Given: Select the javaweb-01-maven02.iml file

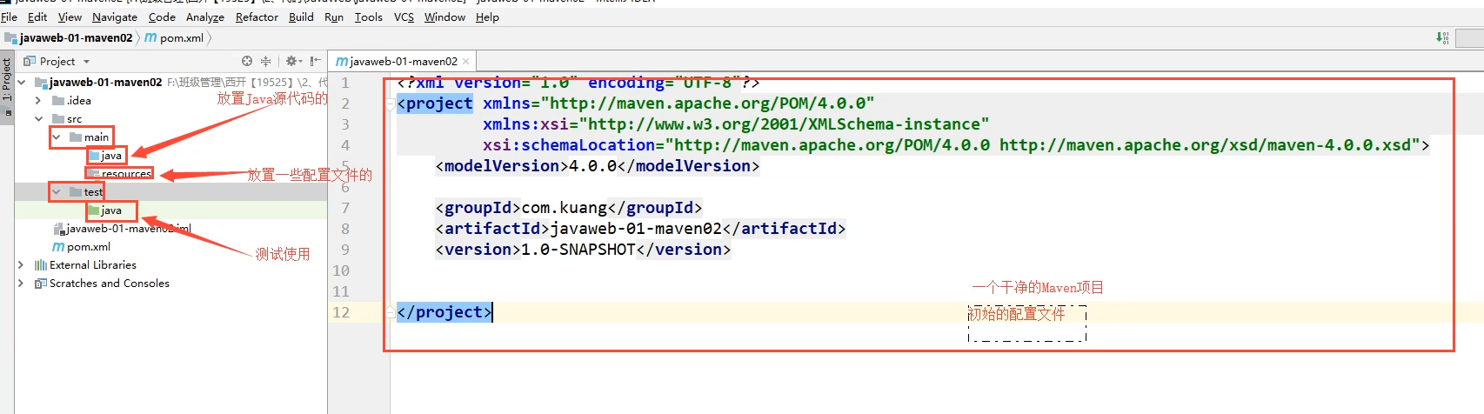Looking at the screenshot, I should tap(129, 229).
